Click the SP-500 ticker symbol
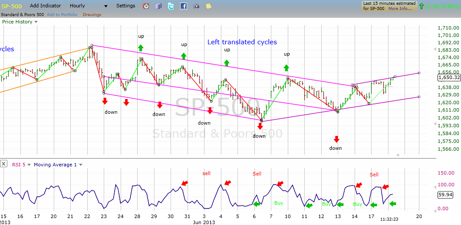461x225 pixels. [x=12, y=6]
